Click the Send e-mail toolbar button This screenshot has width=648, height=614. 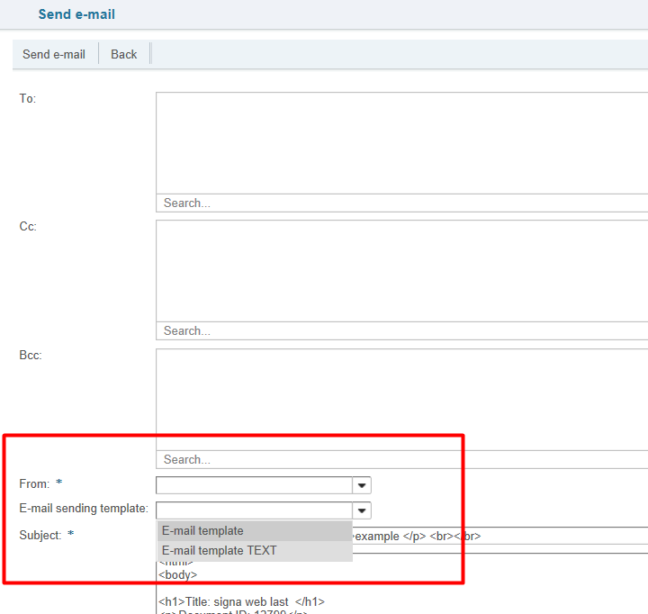pyautogui.click(x=54, y=54)
